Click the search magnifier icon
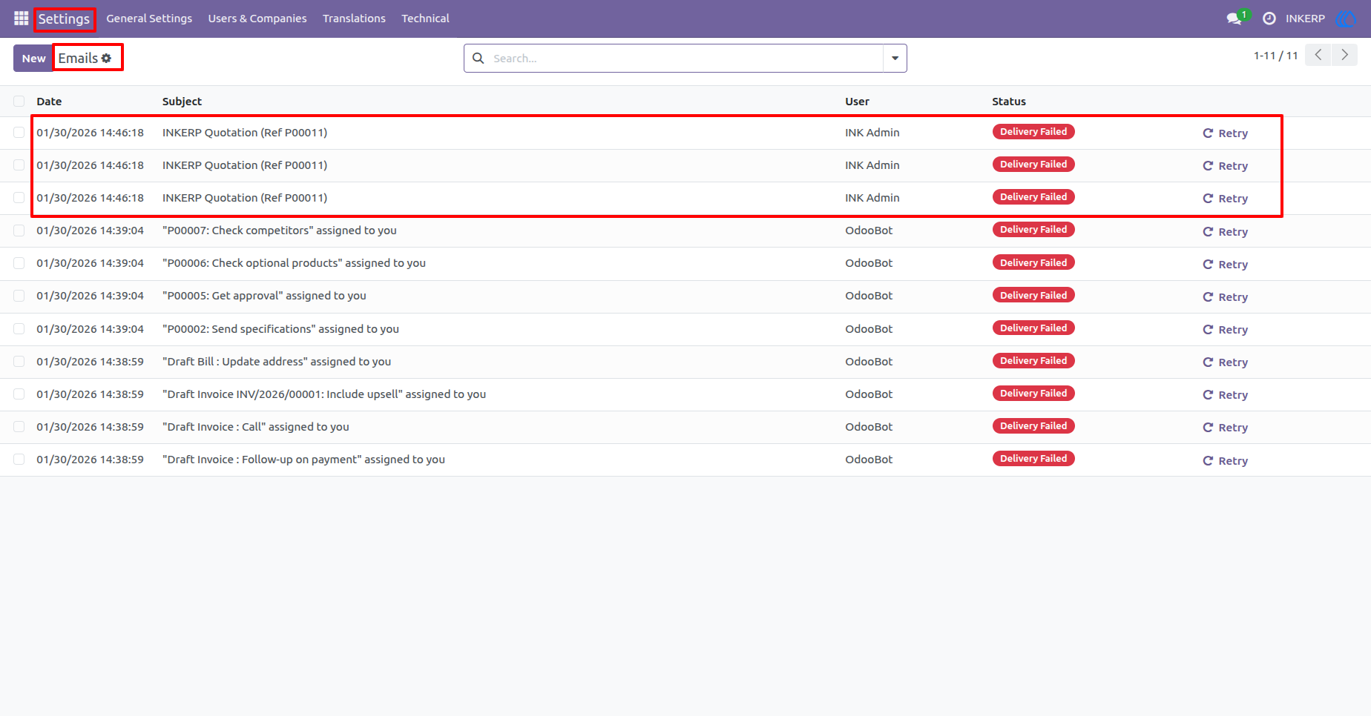The image size is (1371, 716). point(479,58)
